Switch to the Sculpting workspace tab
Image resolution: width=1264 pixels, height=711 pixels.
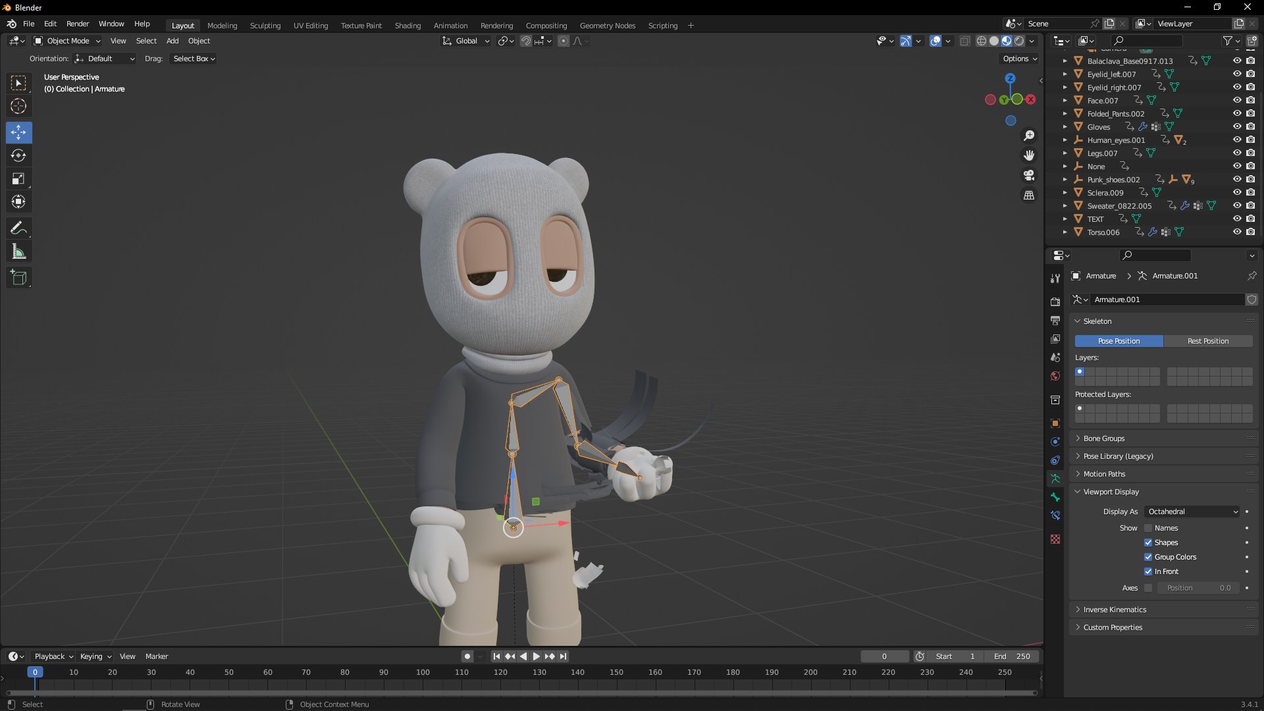[265, 26]
